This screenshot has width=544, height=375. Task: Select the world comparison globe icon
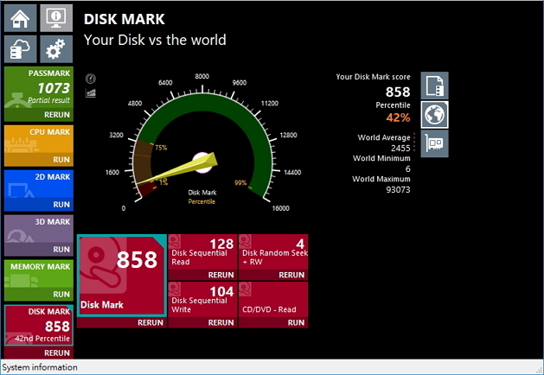click(434, 114)
